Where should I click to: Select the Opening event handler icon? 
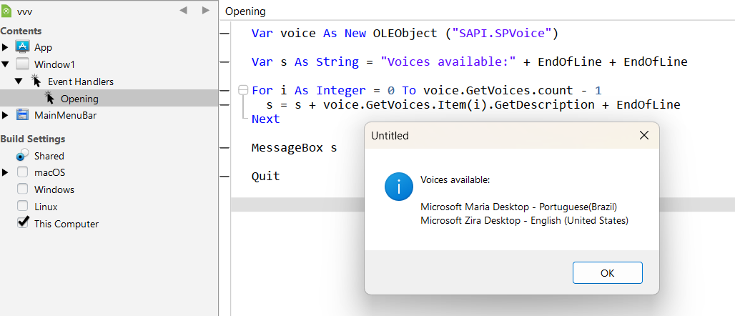[x=49, y=98]
